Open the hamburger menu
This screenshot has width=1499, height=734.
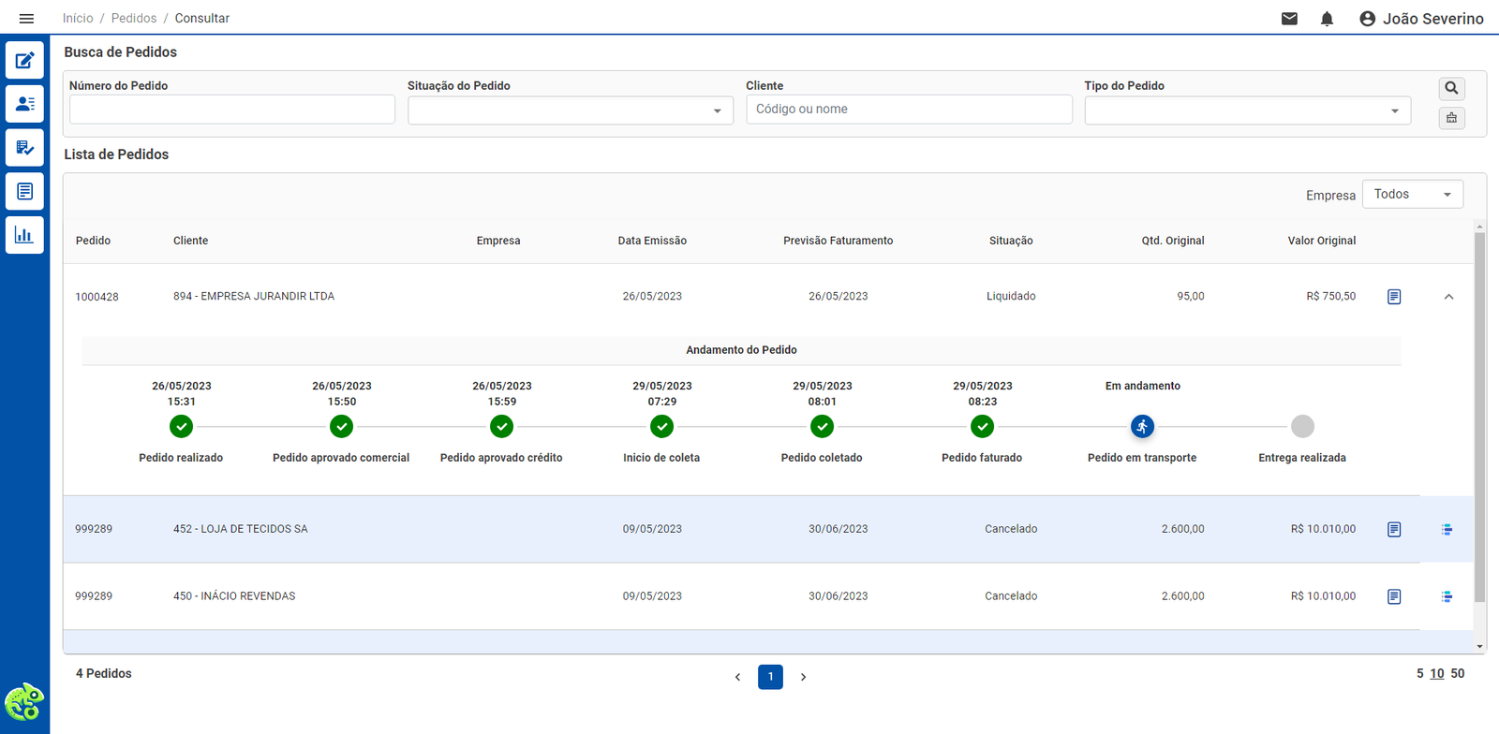point(26,19)
